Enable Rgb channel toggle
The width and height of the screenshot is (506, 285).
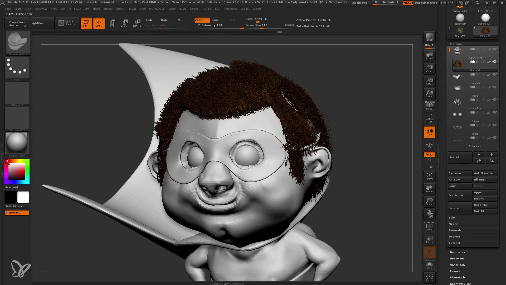click(164, 20)
